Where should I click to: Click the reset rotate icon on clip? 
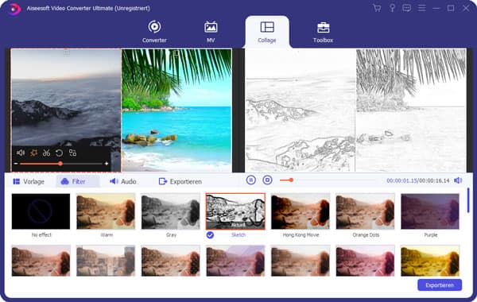[60, 153]
